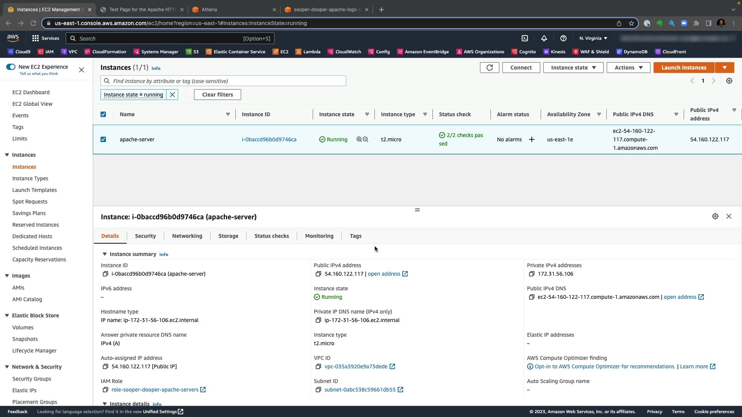
Task: Click the add alarm plus icon
Action: tap(532, 139)
